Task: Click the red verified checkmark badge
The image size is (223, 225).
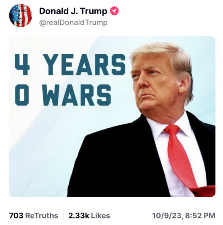Action: [114, 11]
